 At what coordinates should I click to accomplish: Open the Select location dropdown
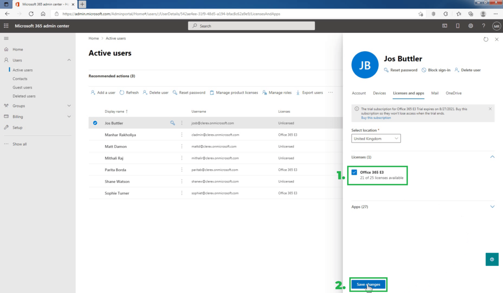376,139
